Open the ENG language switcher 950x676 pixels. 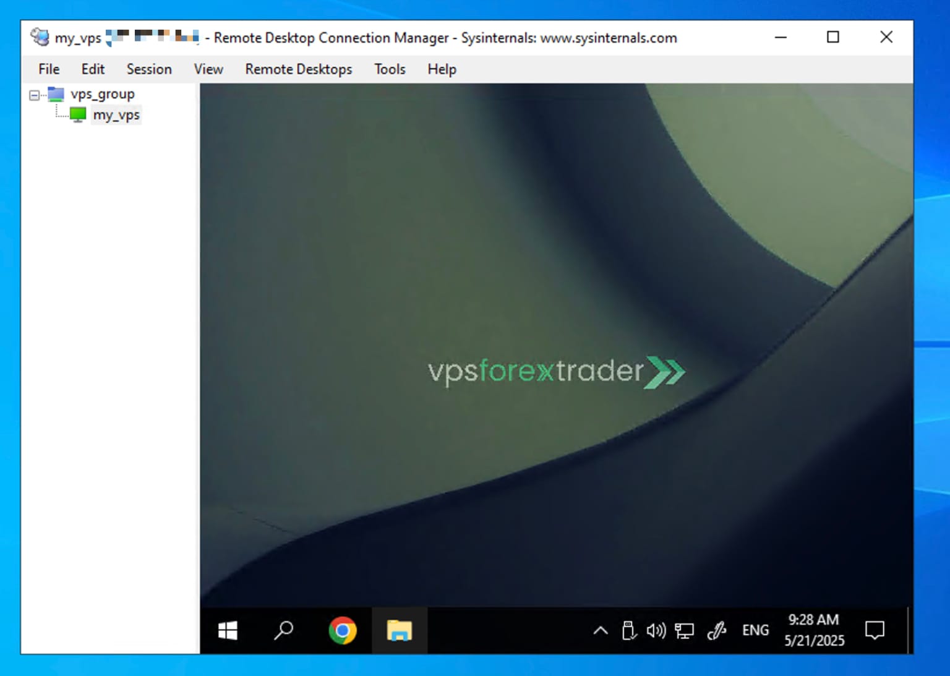pos(755,630)
